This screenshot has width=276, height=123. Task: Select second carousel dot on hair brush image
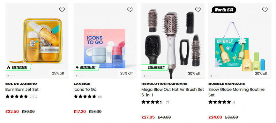tap(146, 76)
